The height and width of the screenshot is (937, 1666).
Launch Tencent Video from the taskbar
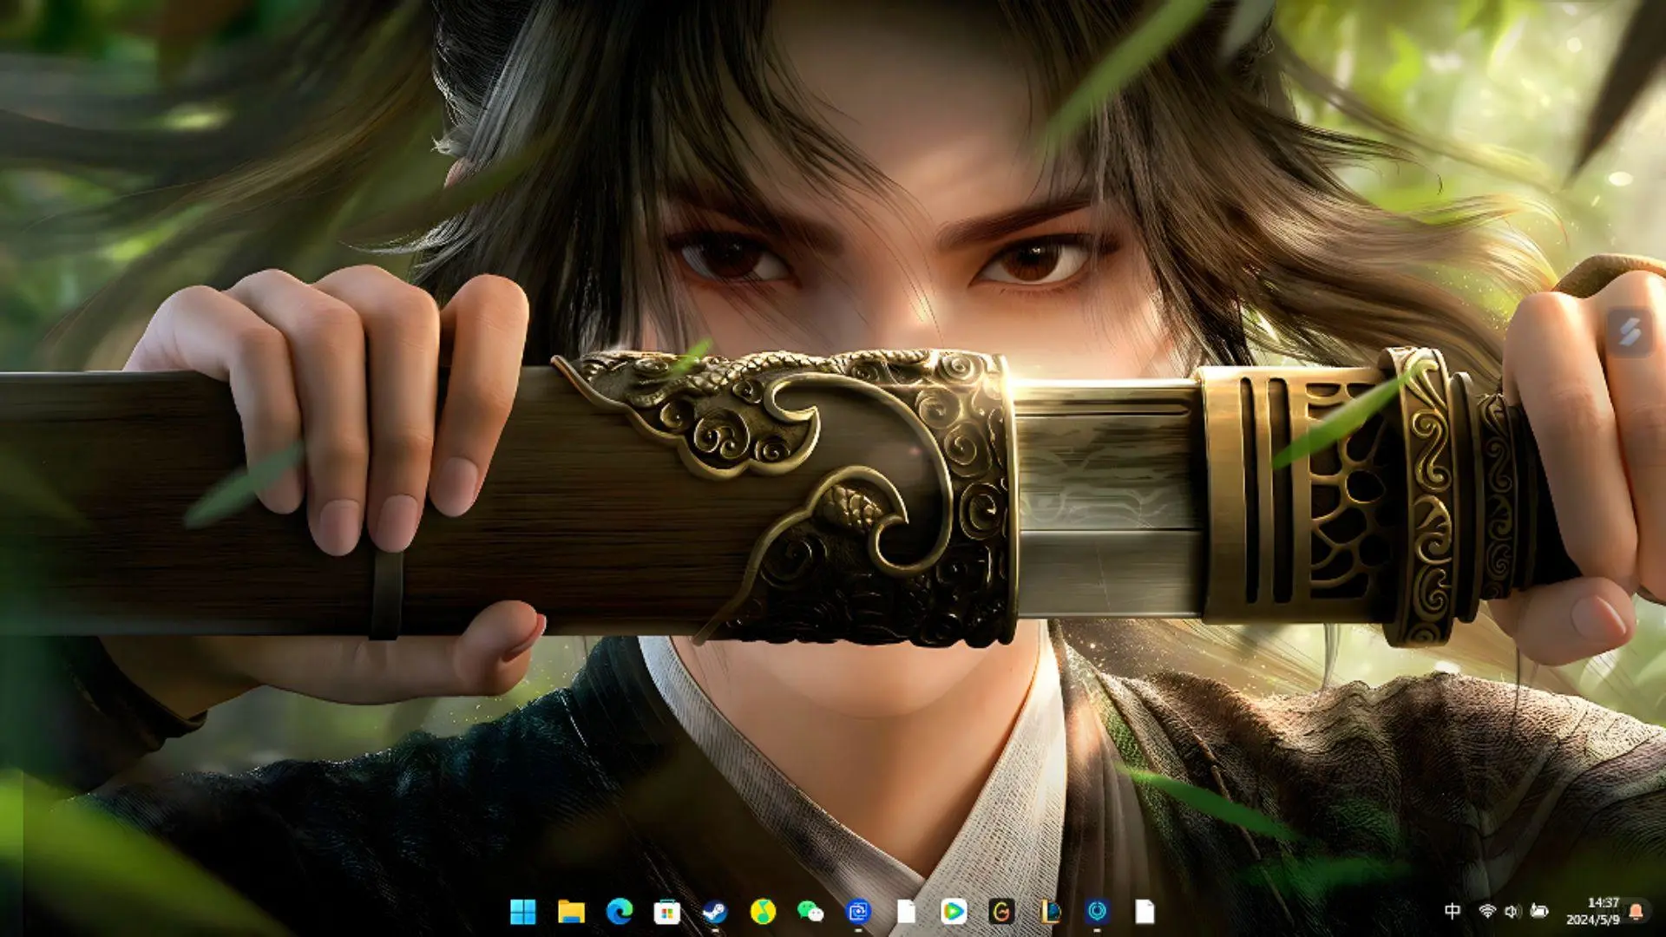tap(954, 911)
